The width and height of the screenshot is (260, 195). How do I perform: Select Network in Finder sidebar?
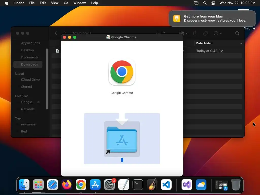[x=27, y=109]
